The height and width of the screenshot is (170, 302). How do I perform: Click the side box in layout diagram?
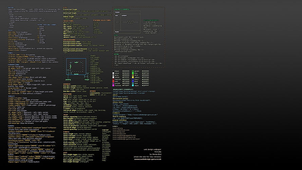tap(117, 22)
